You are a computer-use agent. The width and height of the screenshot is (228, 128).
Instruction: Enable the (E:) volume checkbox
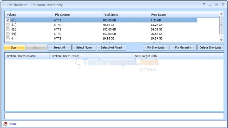(8, 29)
